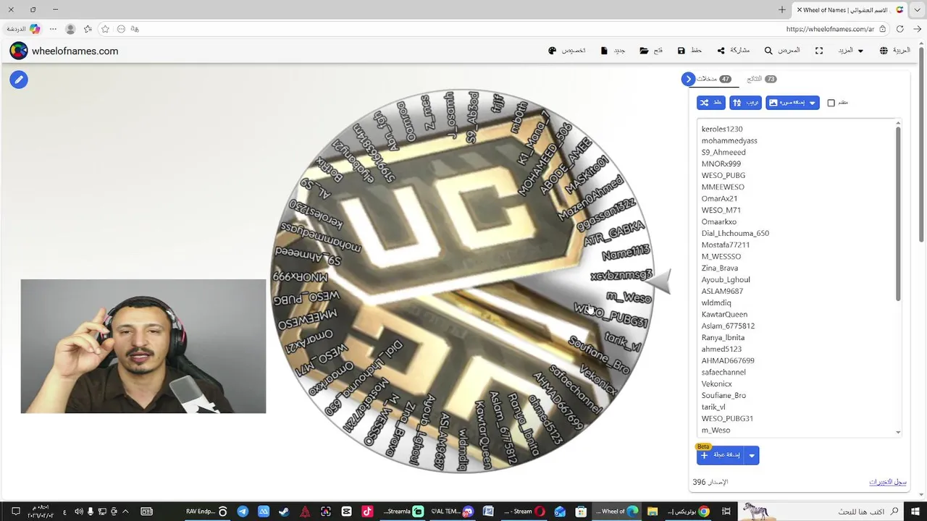Open TikTok from the taskbar
The height and width of the screenshot is (521, 927).
tap(367, 512)
